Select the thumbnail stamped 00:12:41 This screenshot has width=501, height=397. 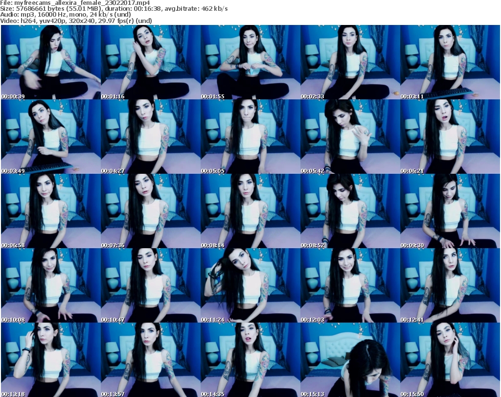point(450,286)
